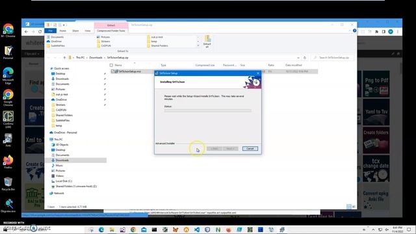Image resolution: width=416 pixels, height=234 pixels.
Task: Toggle the checkbox for SrtToJsonSetup.msi
Action: click(112, 71)
